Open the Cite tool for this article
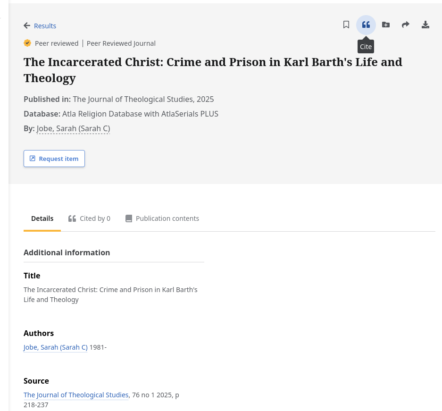Screen dimensions: 442x411 [x=366, y=25]
